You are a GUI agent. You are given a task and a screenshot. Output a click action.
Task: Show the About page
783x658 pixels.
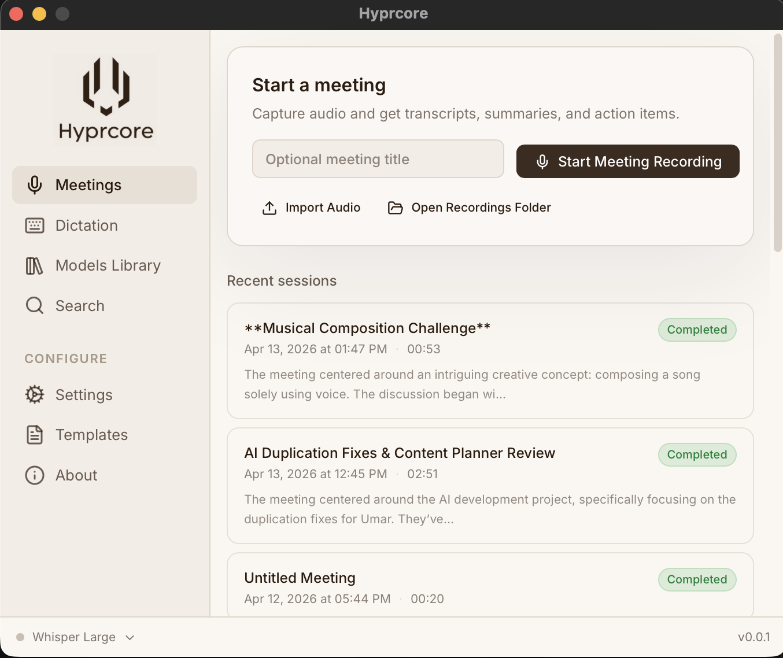(x=105, y=475)
